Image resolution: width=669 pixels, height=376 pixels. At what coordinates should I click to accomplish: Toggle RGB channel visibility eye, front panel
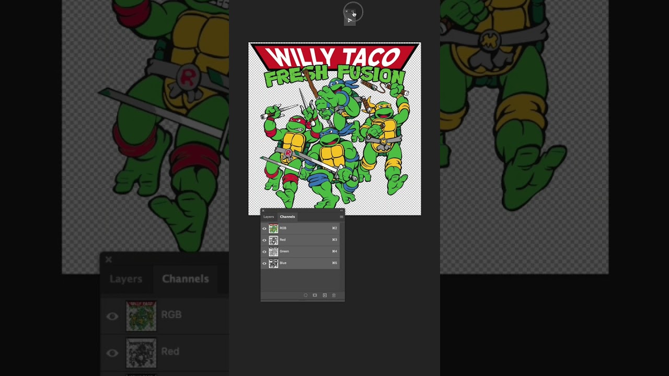tap(264, 228)
